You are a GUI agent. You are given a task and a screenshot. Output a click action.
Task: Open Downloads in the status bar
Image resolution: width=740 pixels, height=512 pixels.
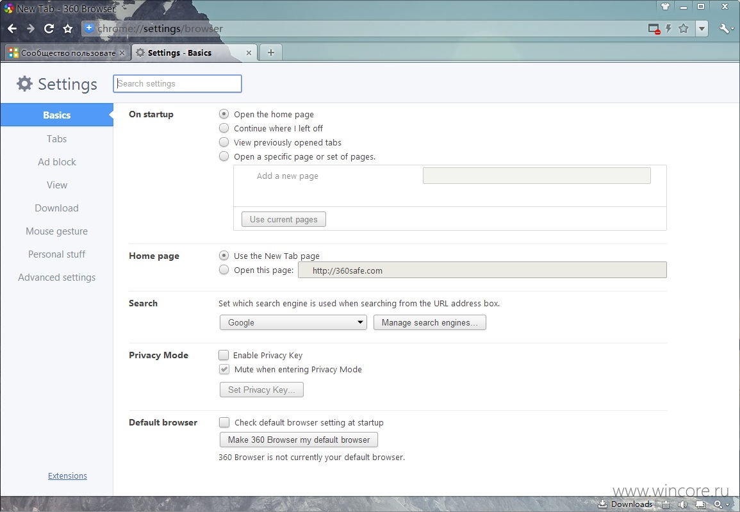[625, 504]
